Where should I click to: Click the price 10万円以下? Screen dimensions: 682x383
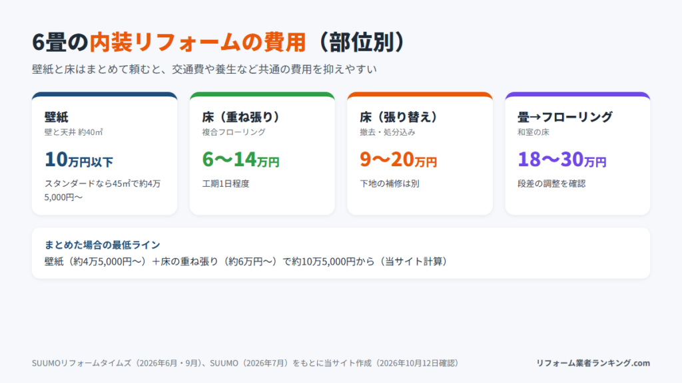(x=79, y=160)
